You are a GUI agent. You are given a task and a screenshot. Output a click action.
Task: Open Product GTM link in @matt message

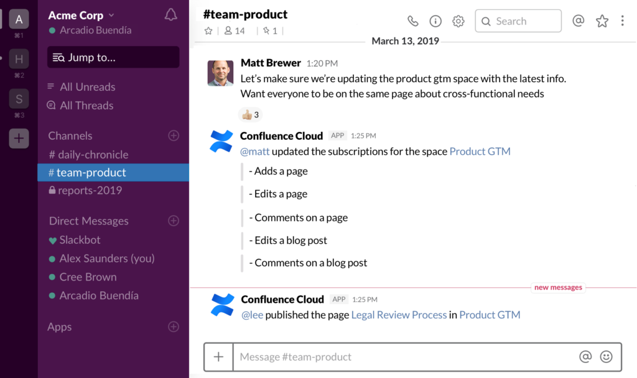[480, 152]
